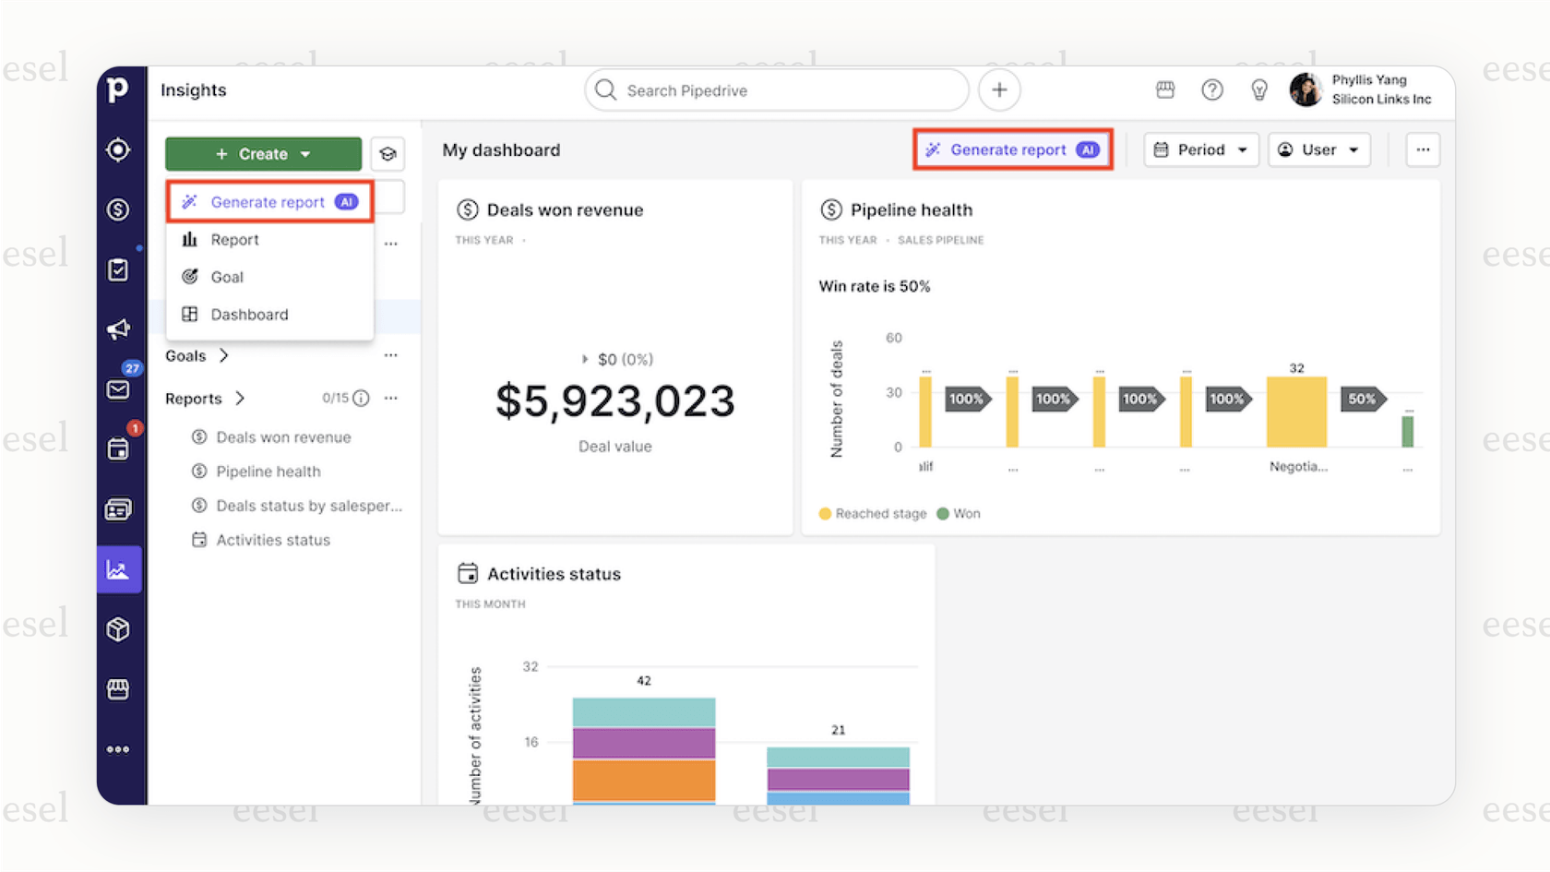Select the Insights chart icon in sidebar

118,568
